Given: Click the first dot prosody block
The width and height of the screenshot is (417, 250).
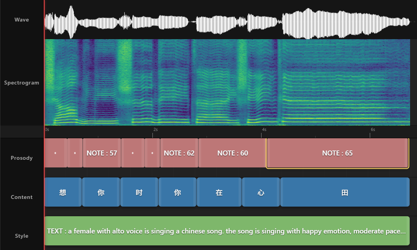Looking at the screenshot, I should (x=56, y=153).
